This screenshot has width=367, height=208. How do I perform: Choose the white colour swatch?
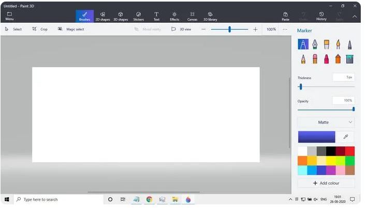(302, 151)
